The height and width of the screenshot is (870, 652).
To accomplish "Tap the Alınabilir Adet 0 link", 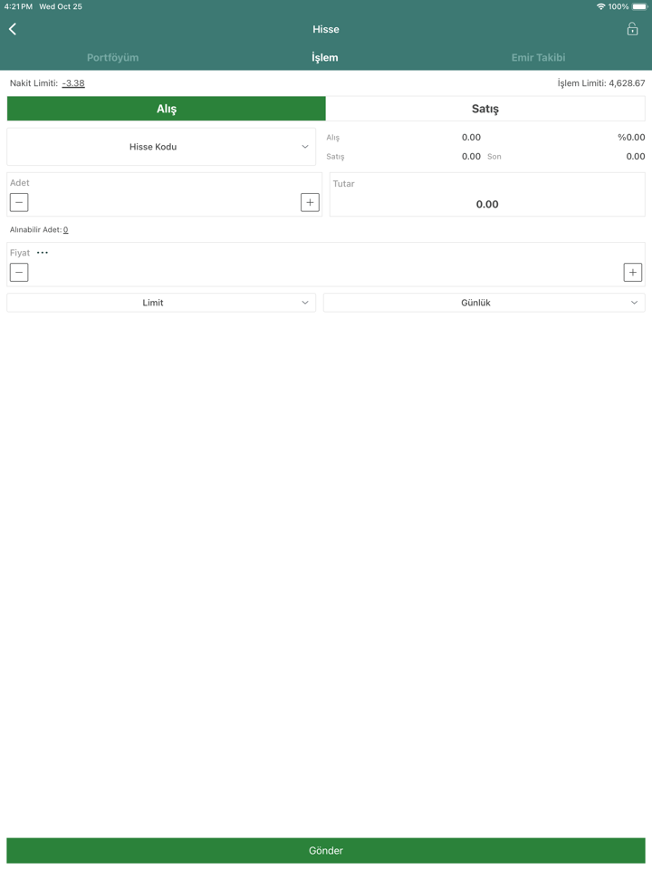I will (x=65, y=229).
